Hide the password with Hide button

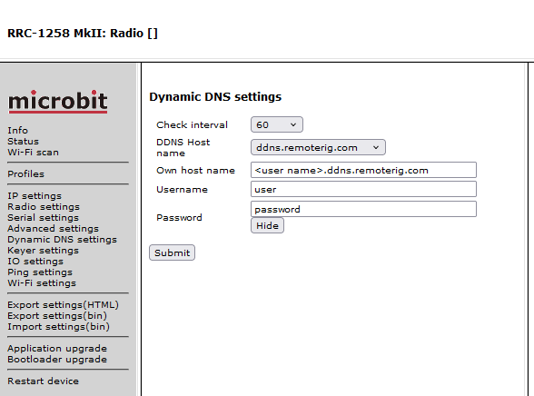(267, 225)
